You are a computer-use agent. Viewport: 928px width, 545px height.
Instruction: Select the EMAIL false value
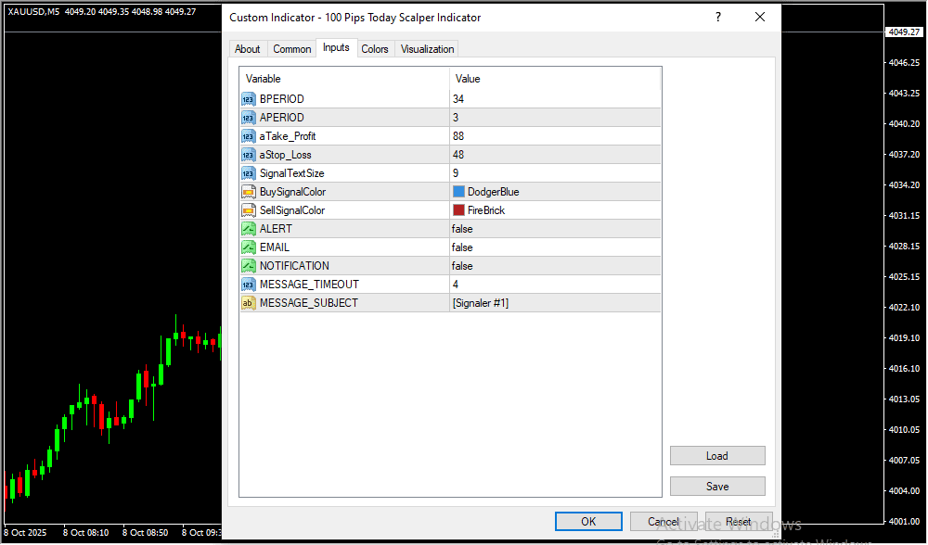[462, 247]
